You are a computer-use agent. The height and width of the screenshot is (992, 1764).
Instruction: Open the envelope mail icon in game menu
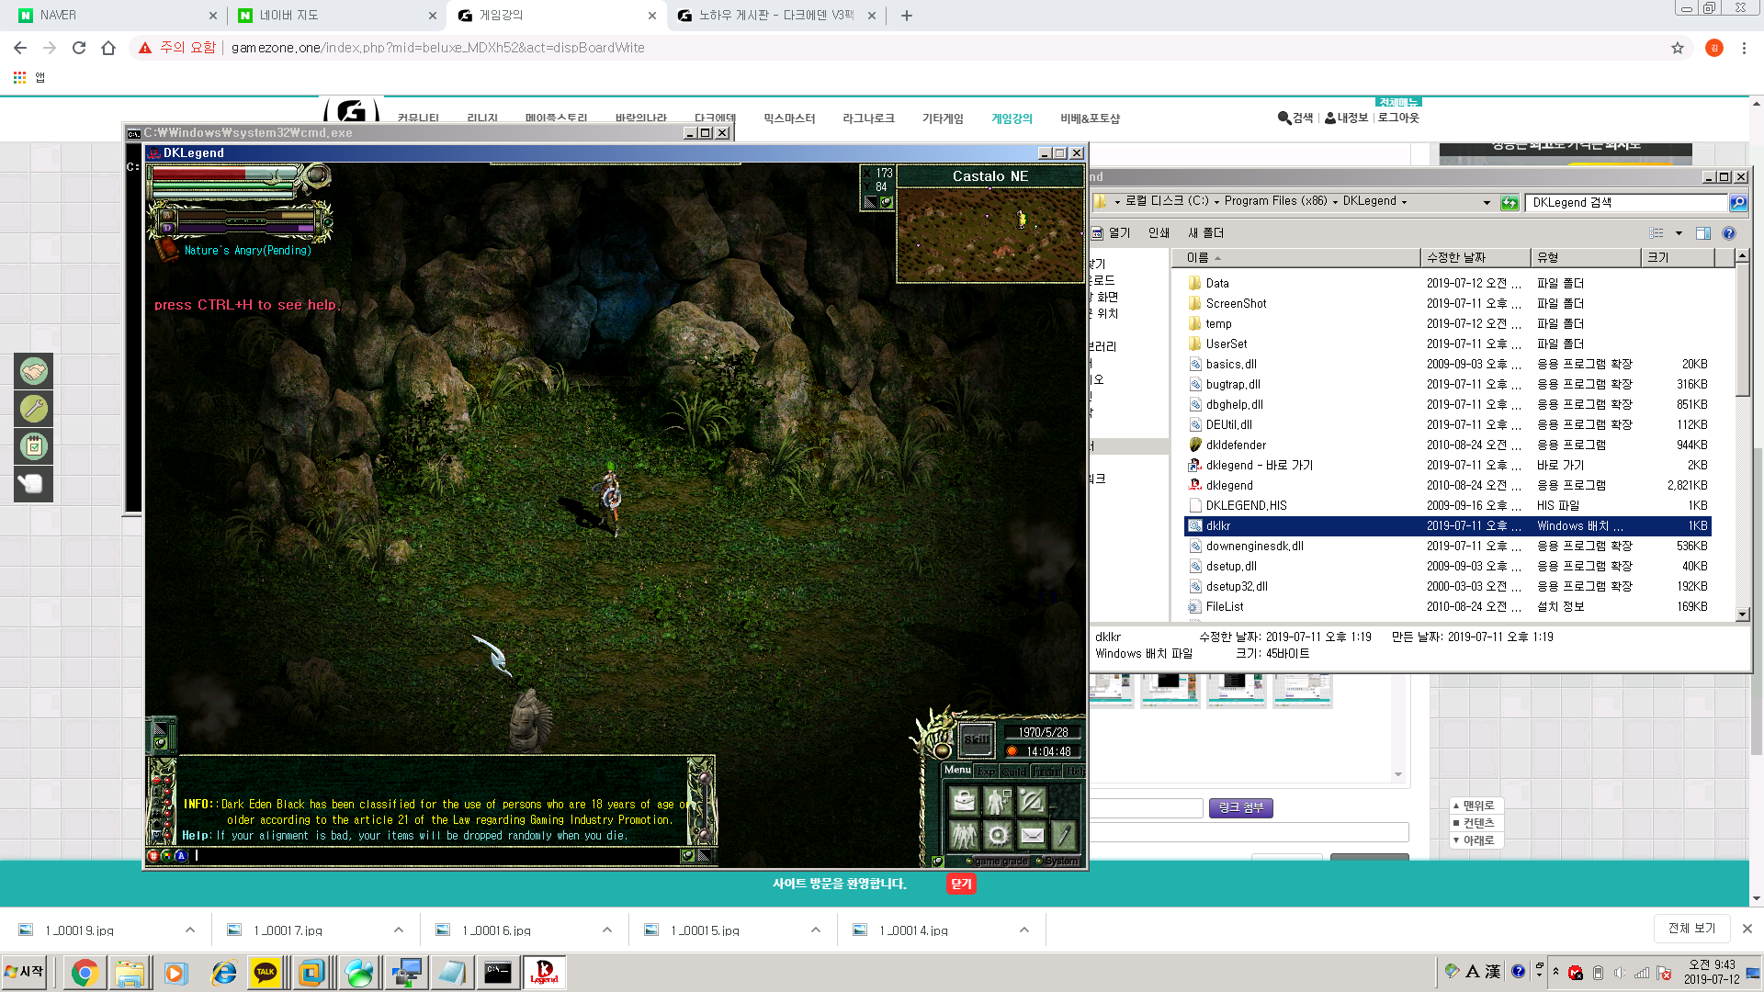point(1032,835)
